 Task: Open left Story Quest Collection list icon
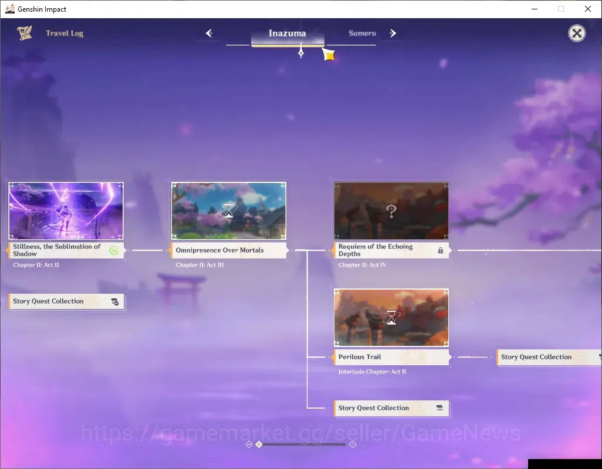pos(115,302)
